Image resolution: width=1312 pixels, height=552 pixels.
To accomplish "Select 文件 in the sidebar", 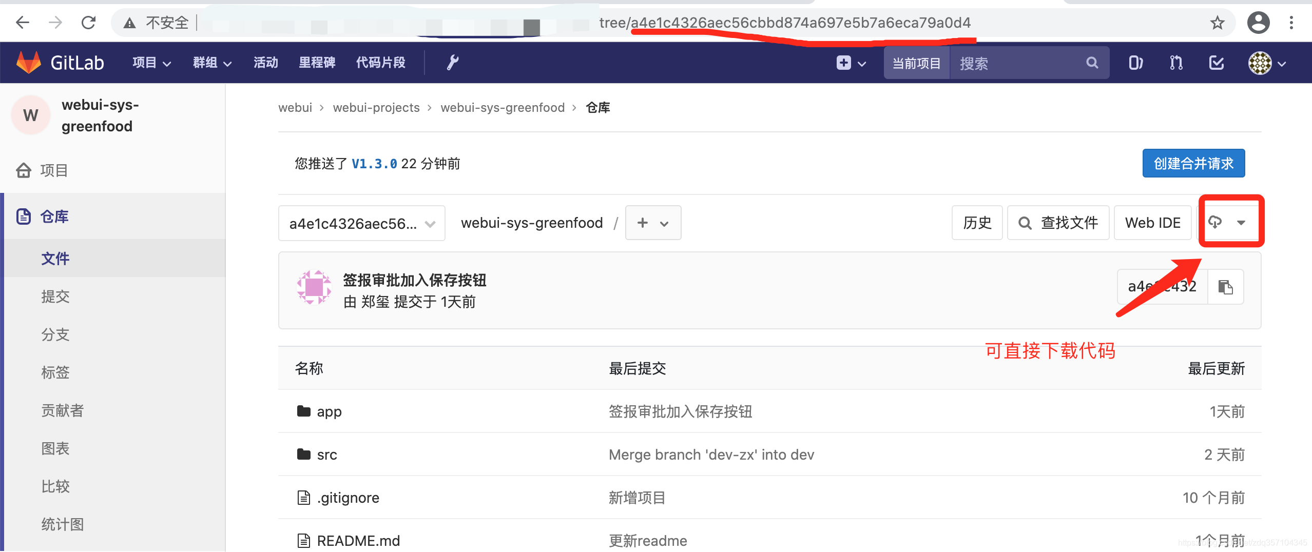I will pos(55,258).
